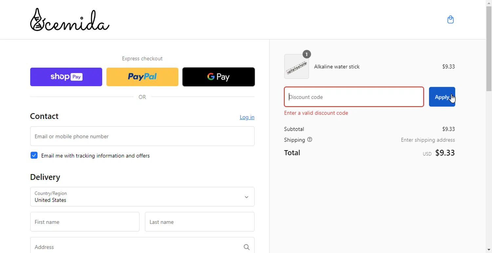Image resolution: width=492 pixels, height=253 pixels.
Task: Open the Log in link
Action: click(x=247, y=117)
